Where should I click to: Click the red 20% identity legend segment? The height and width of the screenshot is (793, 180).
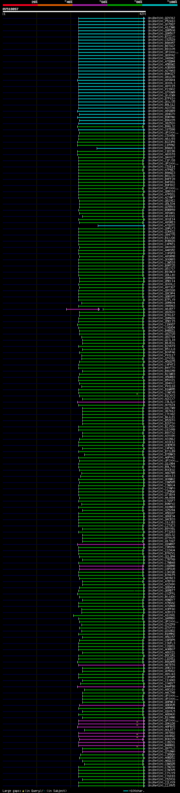click(20, 5)
